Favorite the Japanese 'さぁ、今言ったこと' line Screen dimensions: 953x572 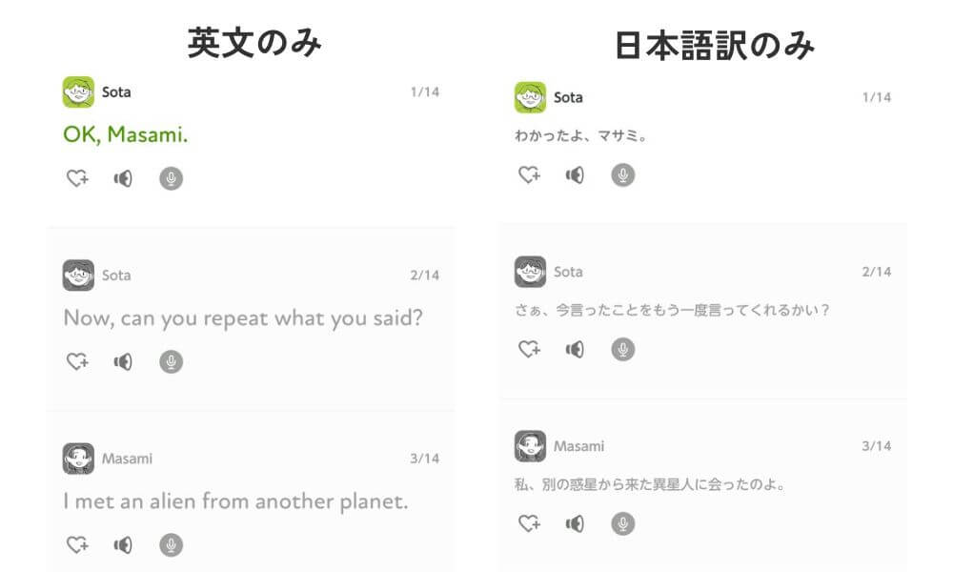point(529,349)
